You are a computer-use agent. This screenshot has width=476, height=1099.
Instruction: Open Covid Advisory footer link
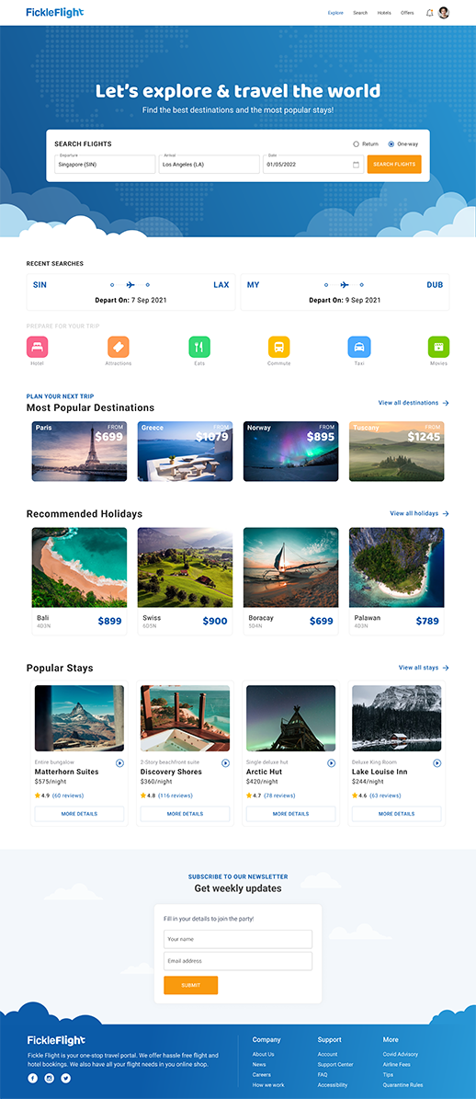click(401, 1054)
